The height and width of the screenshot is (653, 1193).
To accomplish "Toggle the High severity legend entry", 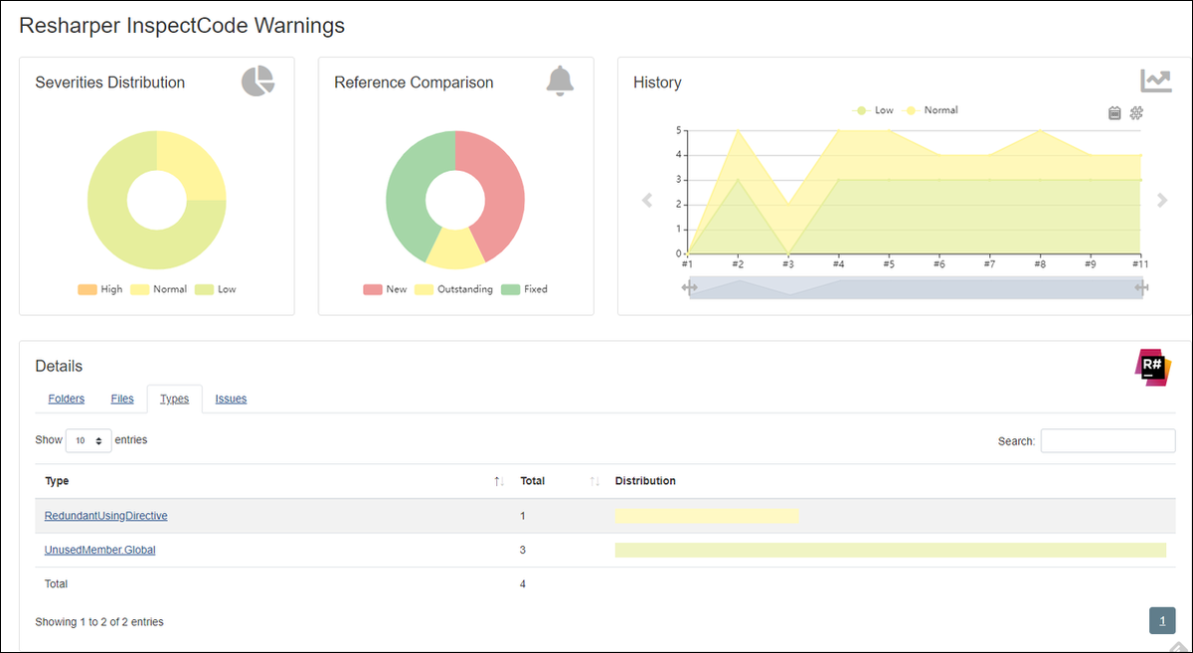I will tap(99, 289).
